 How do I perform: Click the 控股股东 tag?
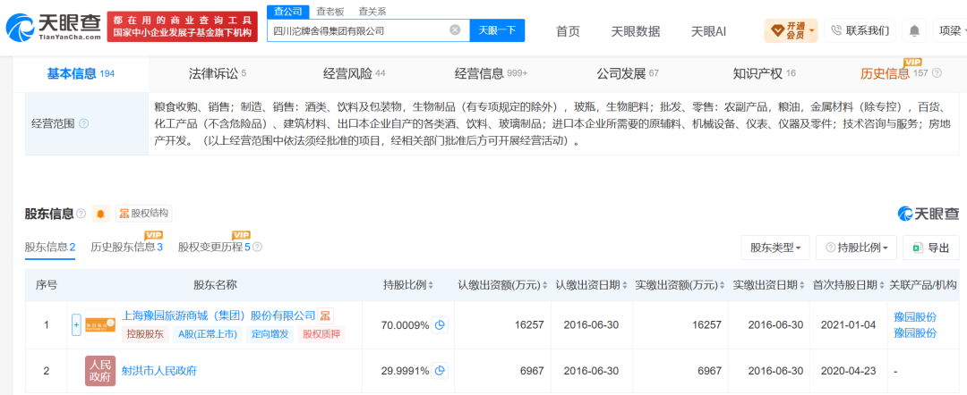(144, 334)
